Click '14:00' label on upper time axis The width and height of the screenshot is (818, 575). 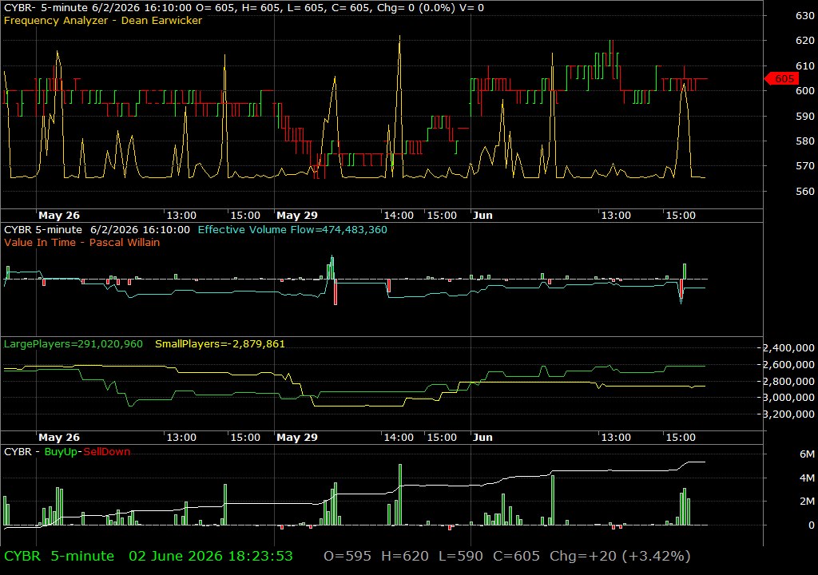click(399, 215)
